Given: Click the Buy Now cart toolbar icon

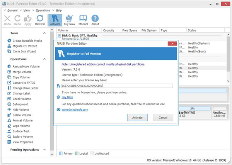Looking at the screenshot, I should 70,20.
